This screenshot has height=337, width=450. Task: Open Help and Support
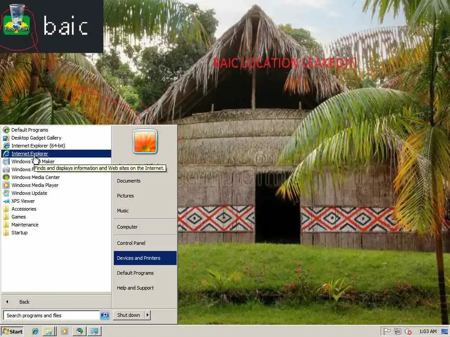point(145,288)
